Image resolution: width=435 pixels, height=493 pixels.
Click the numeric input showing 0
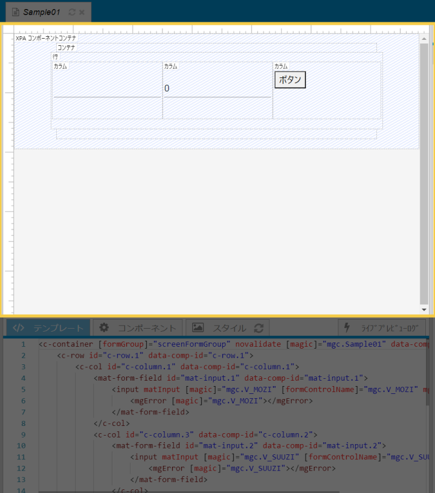[217, 89]
